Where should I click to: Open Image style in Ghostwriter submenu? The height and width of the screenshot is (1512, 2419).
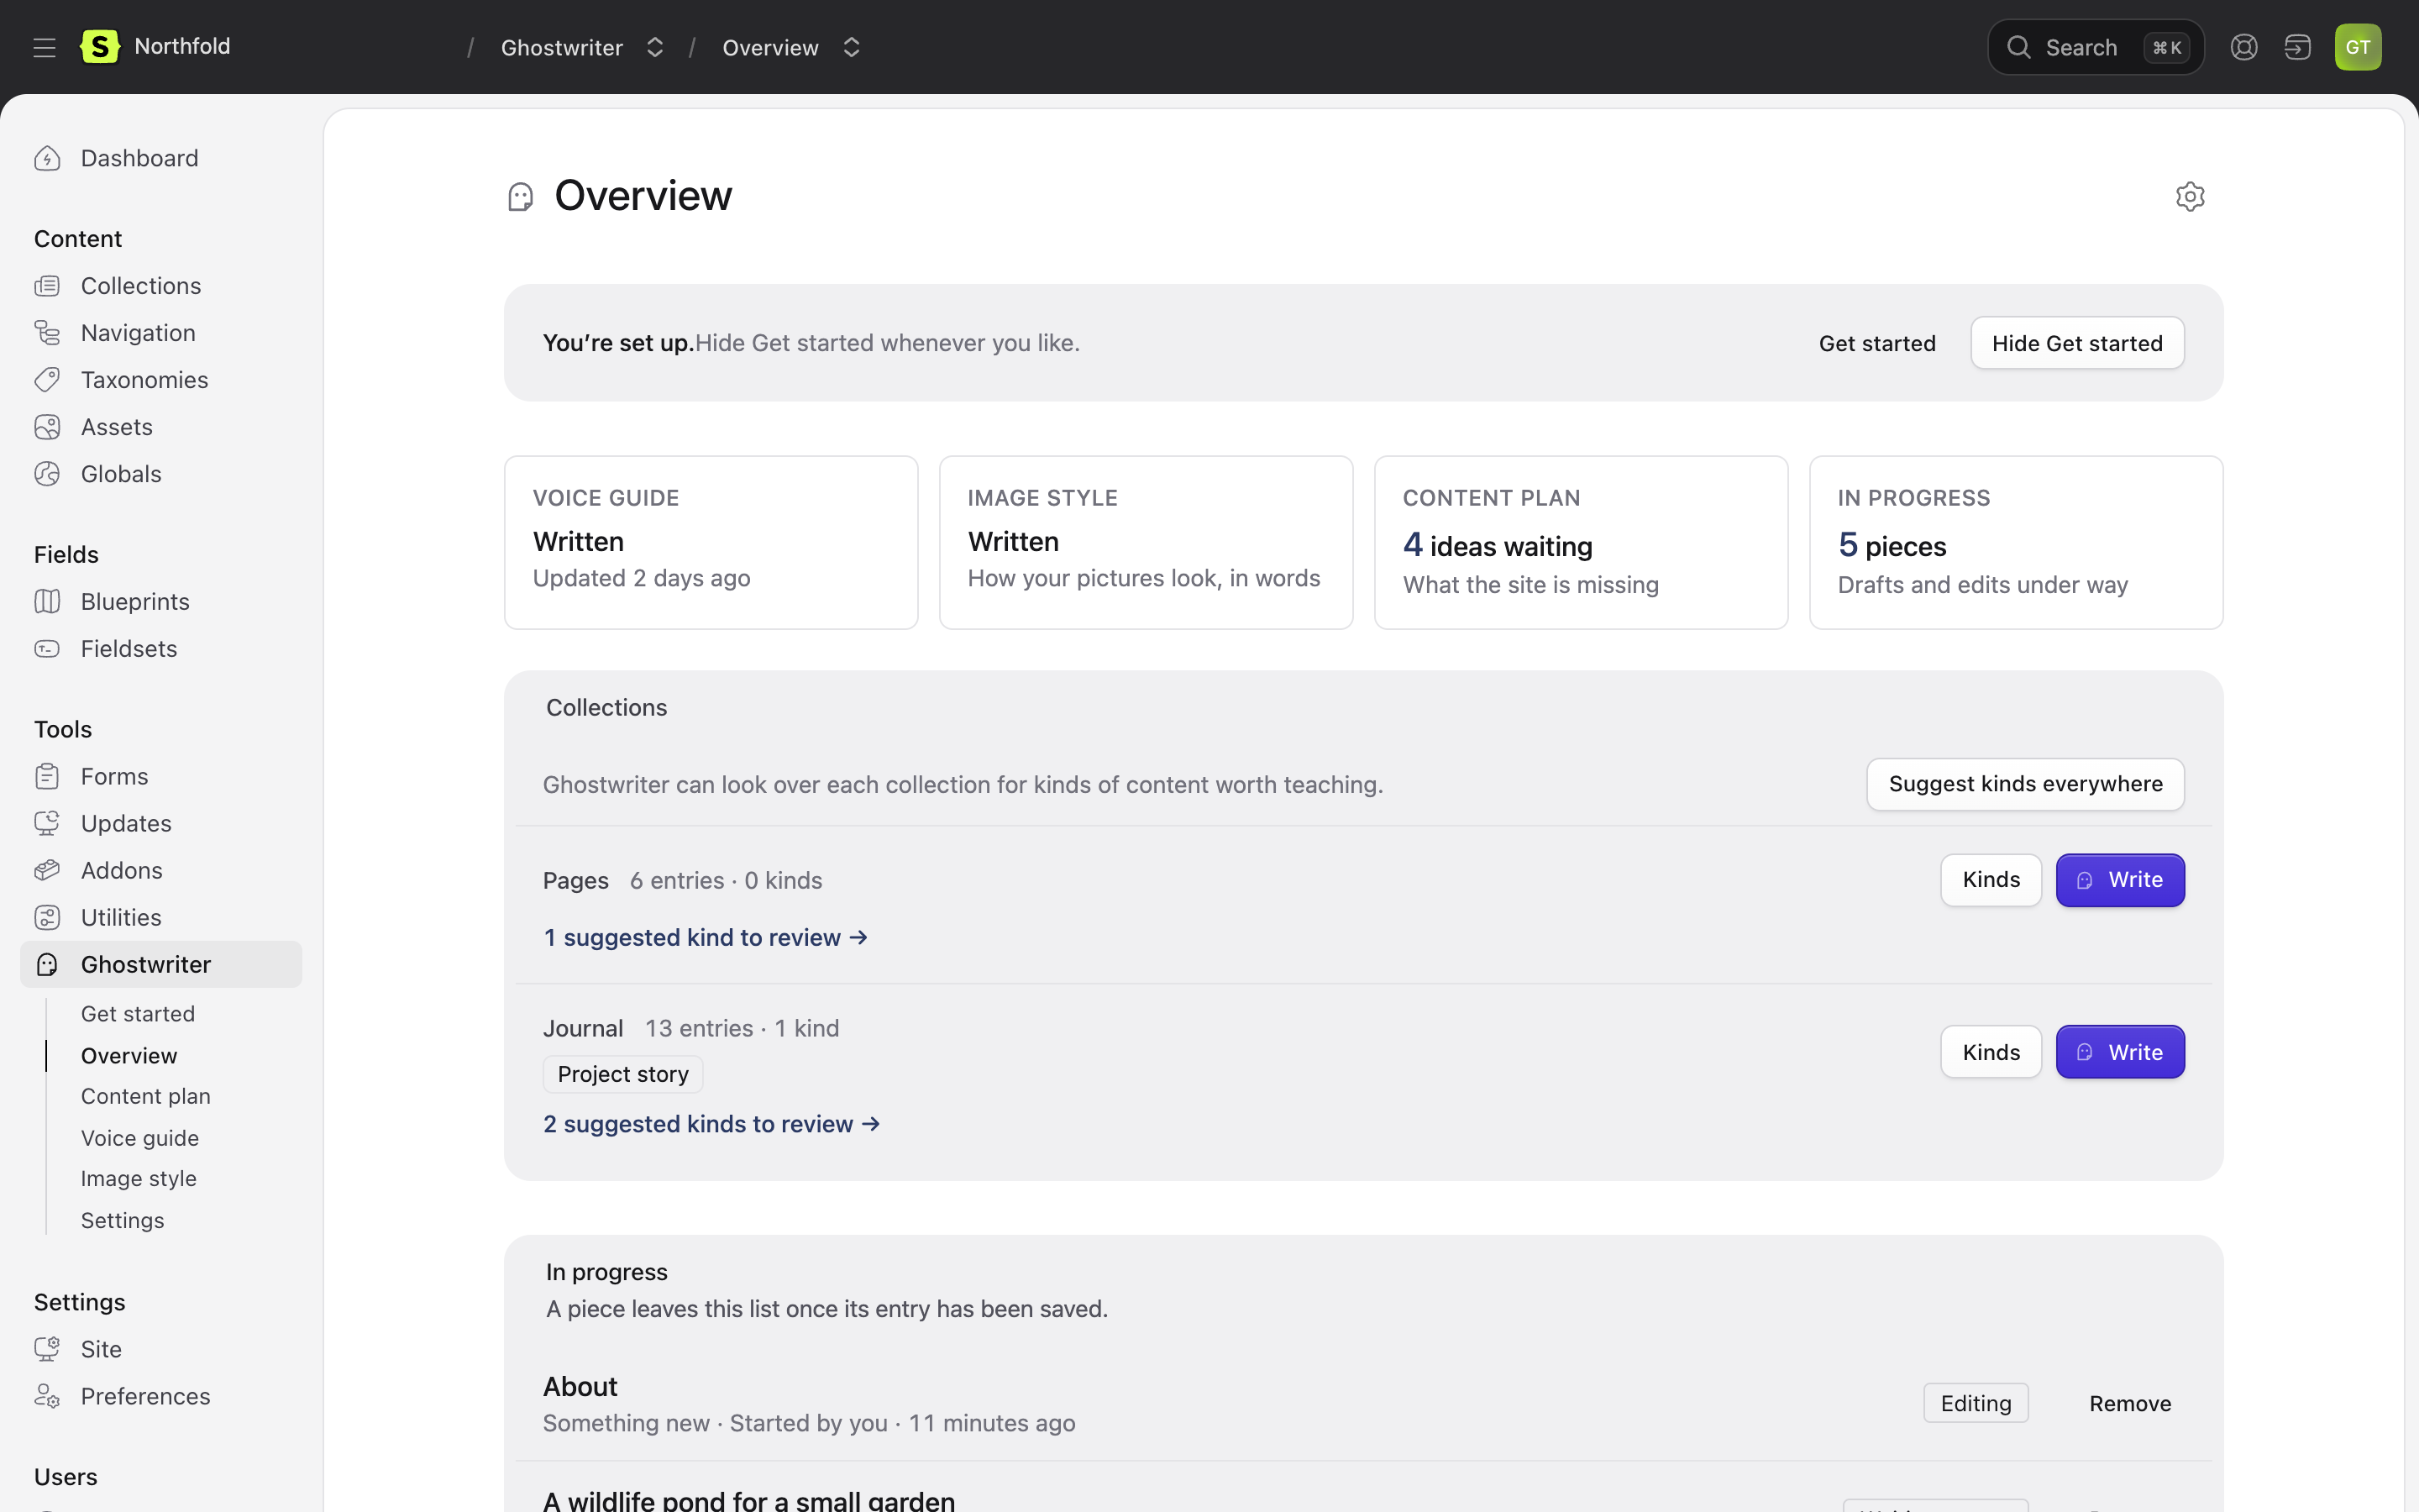point(139,1179)
